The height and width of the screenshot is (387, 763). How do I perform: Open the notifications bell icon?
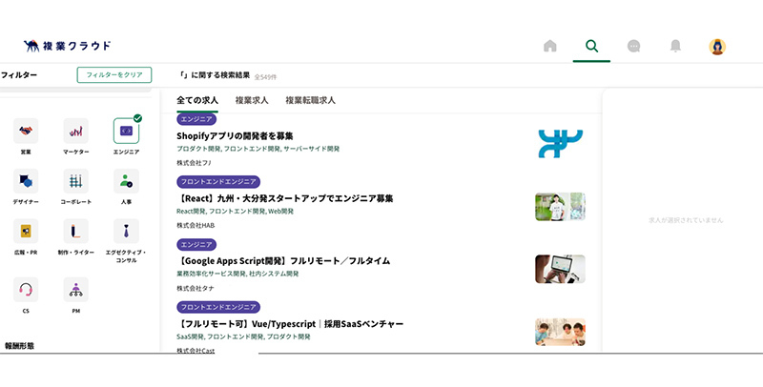(675, 46)
